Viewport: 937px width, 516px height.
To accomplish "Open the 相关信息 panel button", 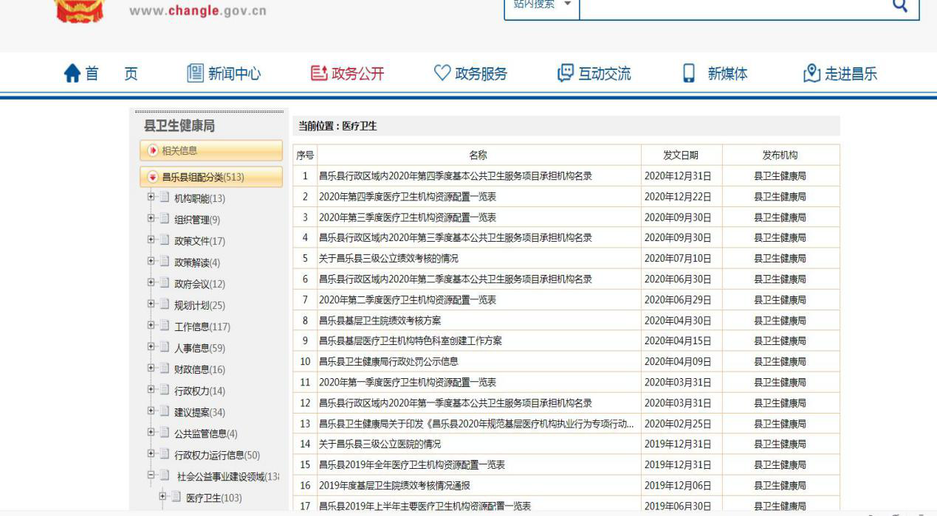I will pyautogui.click(x=211, y=150).
